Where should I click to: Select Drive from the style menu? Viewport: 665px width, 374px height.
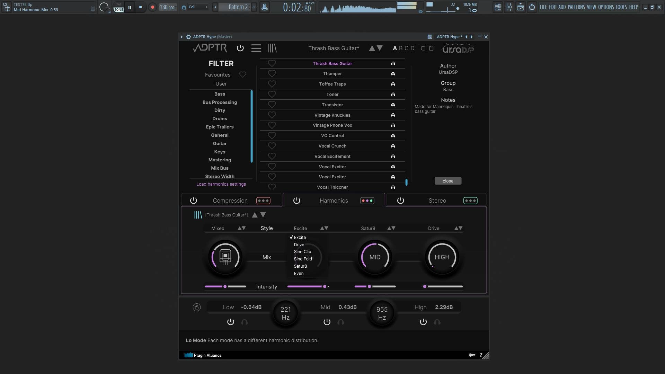pyautogui.click(x=299, y=245)
